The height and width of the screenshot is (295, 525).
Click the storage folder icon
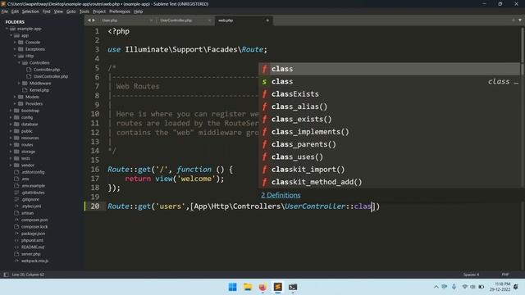click(16, 152)
